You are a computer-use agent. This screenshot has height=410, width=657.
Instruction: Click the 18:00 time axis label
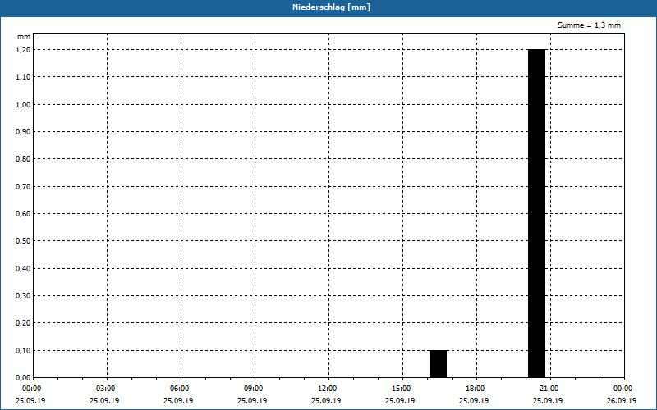point(476,389)
